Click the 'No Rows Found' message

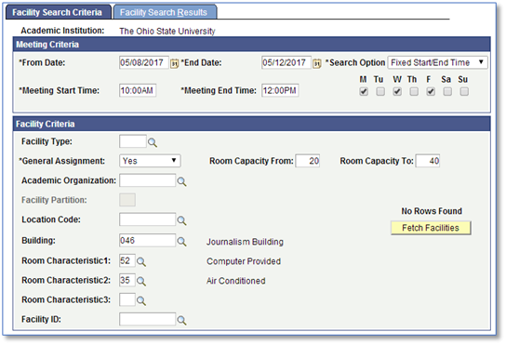tap(432, 211)
